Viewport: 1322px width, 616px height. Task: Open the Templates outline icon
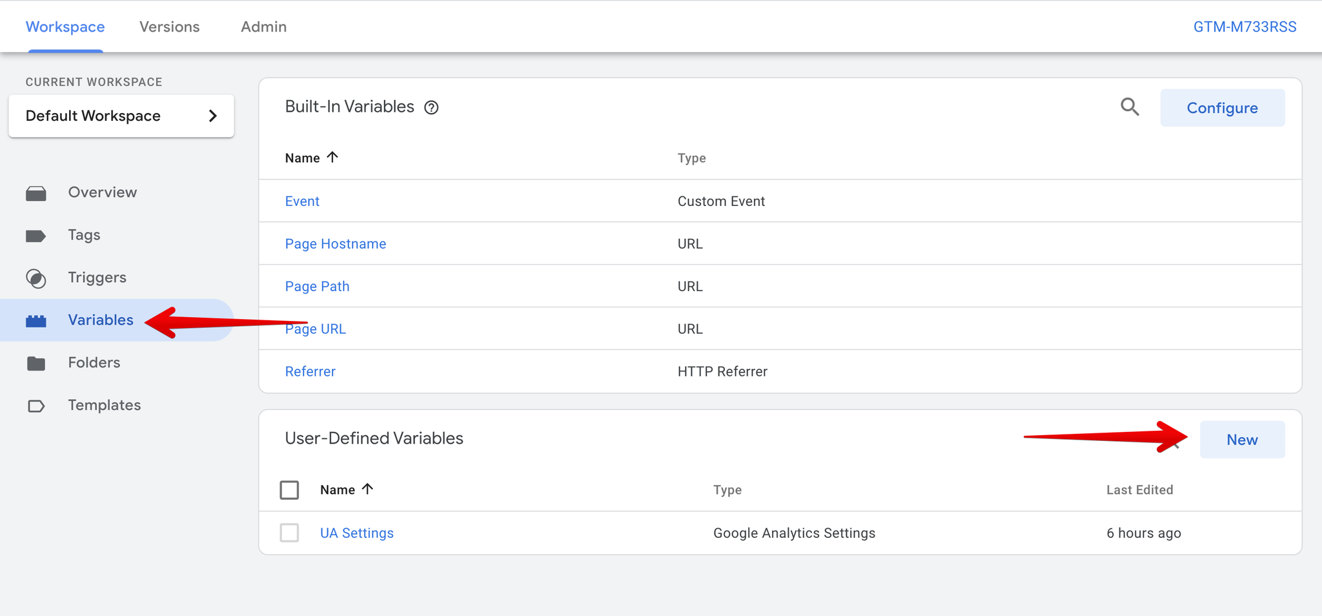(x=36, y=406)
